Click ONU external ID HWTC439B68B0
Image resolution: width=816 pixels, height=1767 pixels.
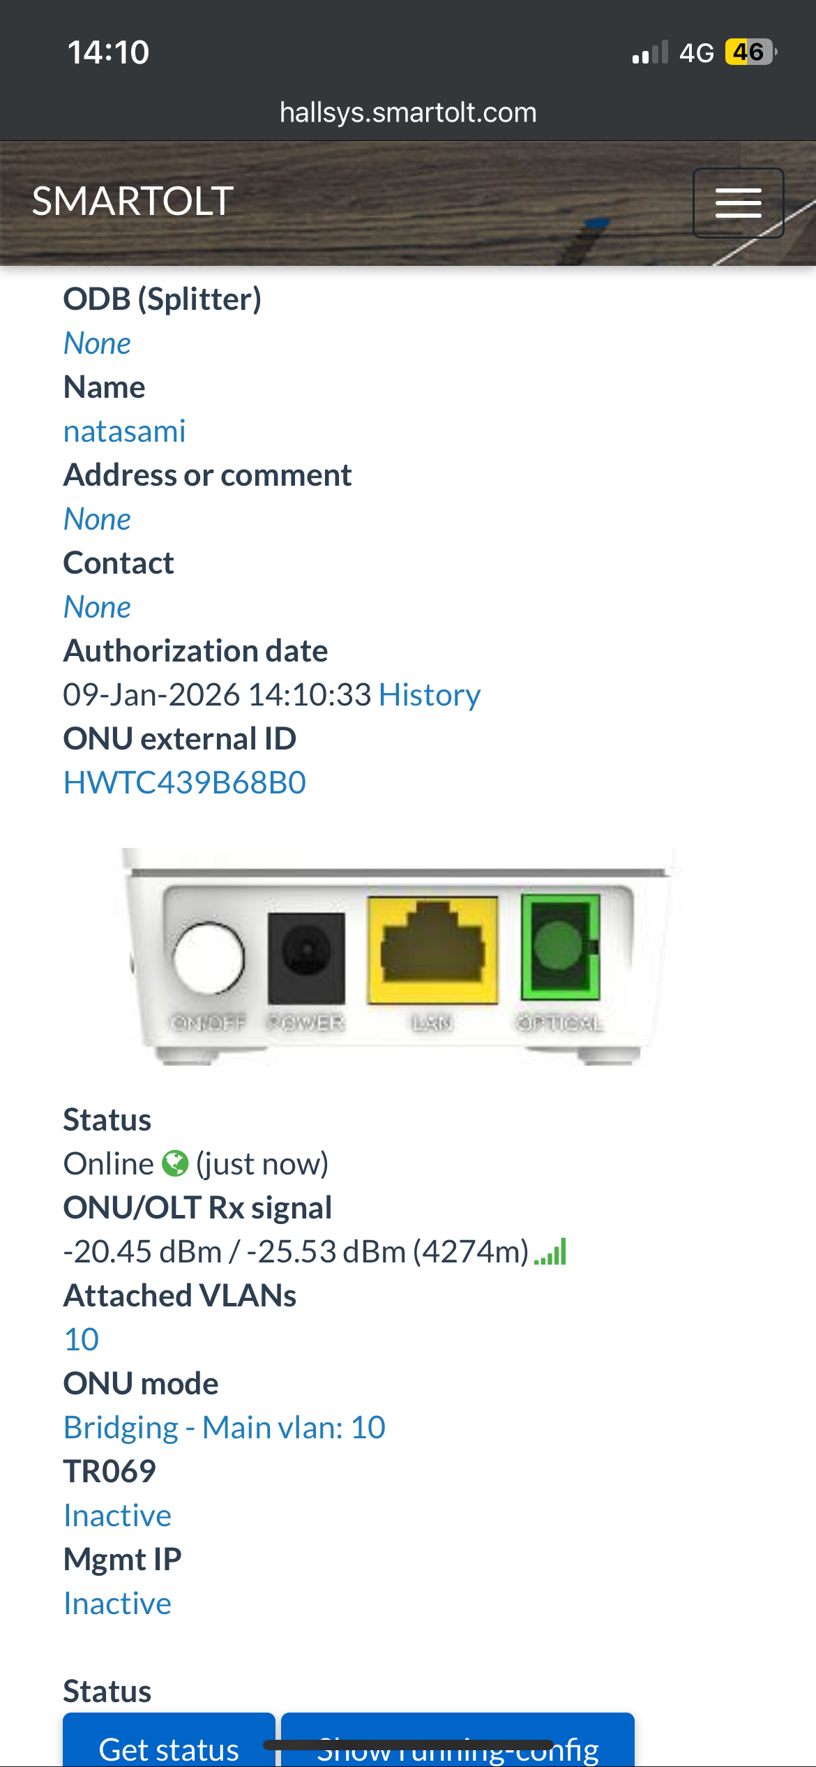184,783
